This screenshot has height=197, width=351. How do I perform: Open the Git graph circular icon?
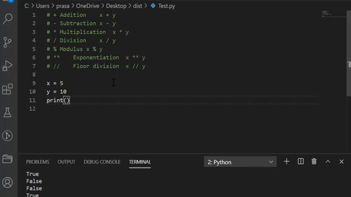7,136
